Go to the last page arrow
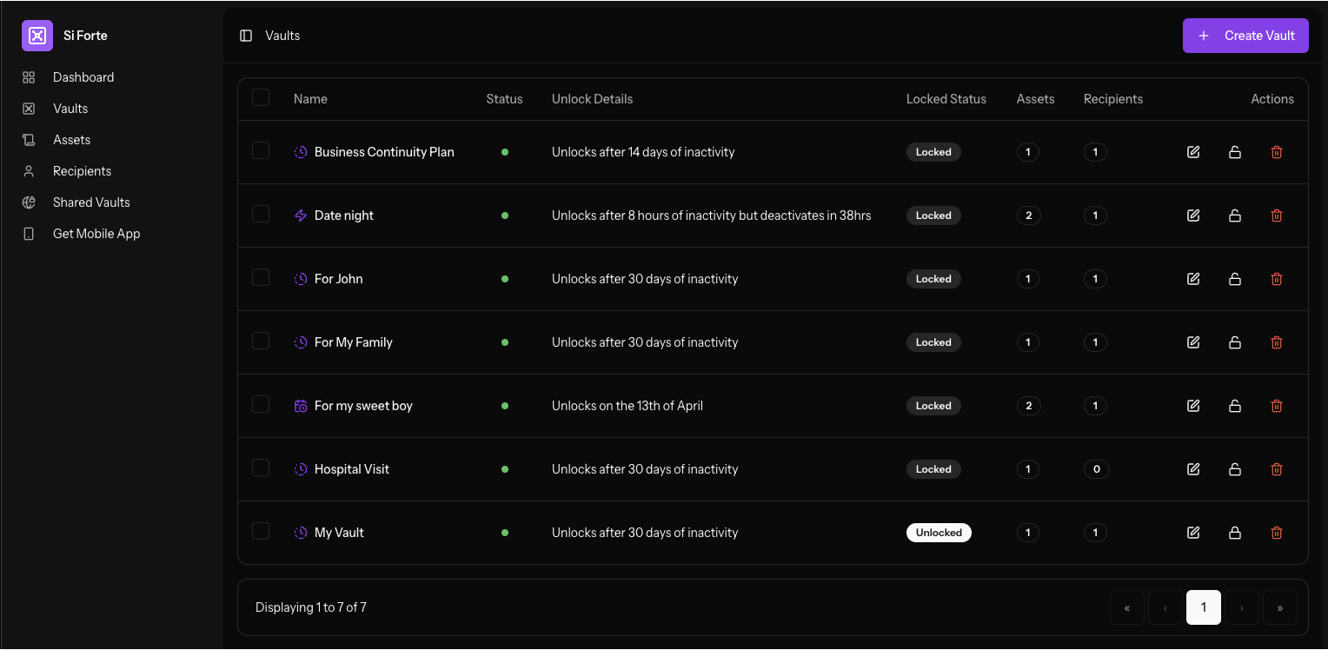This screenshot has width=1328, height=650. (x=1279, y=607)
